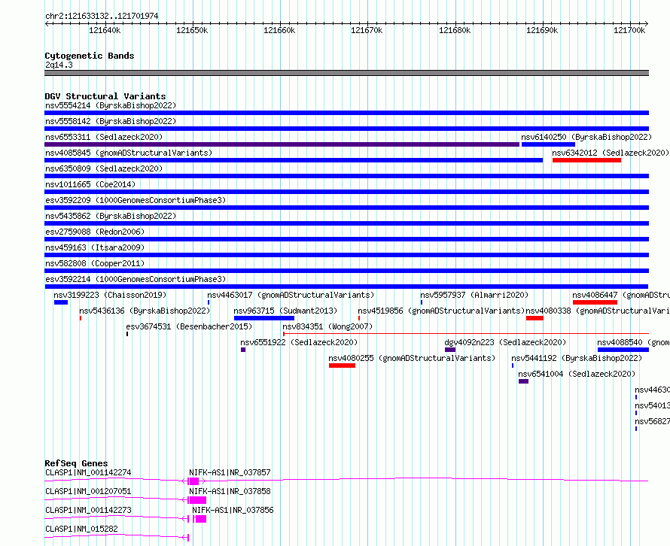The height and width of the screenshot is (546, 670).
Task: Click the DGV Structural Variants track title
Action: [105, 96]
